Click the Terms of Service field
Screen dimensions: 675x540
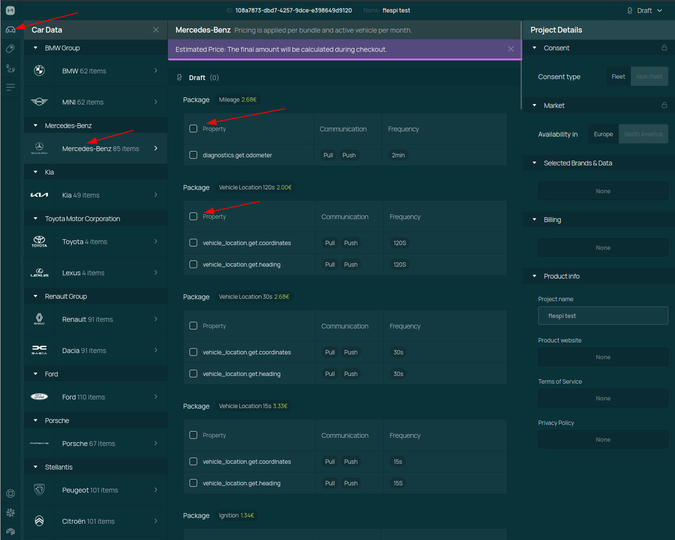point(603,398)
